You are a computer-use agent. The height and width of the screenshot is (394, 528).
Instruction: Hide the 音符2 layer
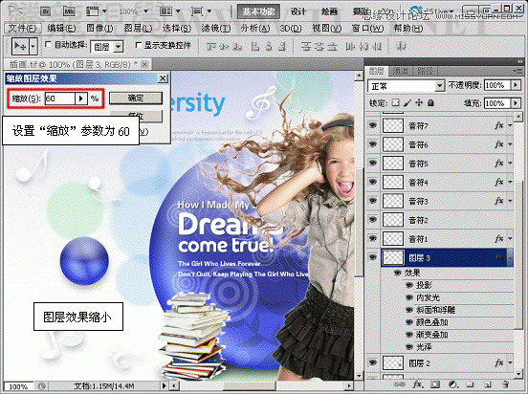[372, 220]
